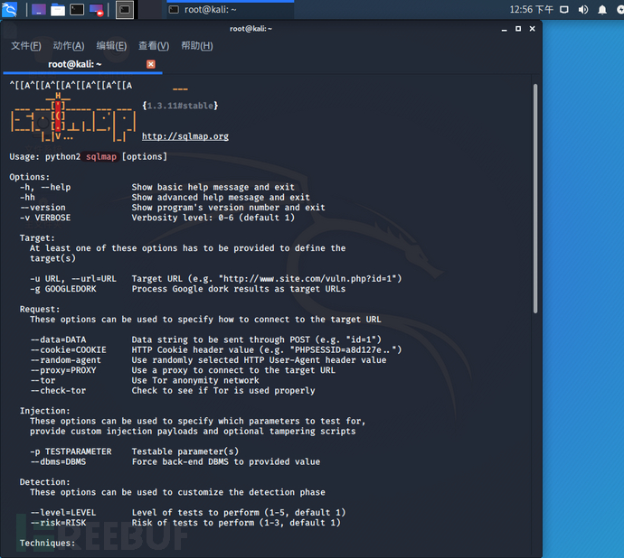The height and width of the screenshot is (558, 624).
Task: Click the http://sqlmap.org link
Action: [185, 136]
